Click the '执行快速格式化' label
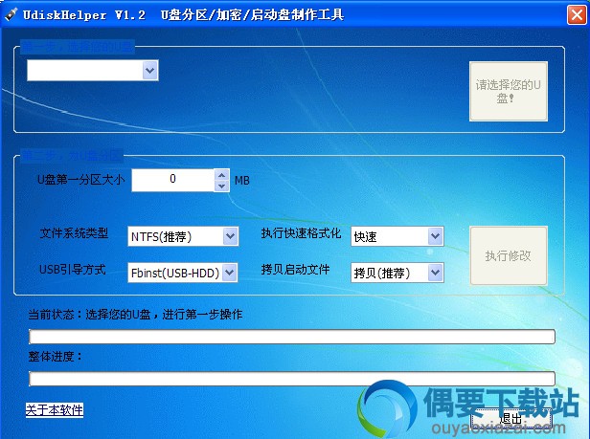This screenshot has width=590, height=439. 301,233
